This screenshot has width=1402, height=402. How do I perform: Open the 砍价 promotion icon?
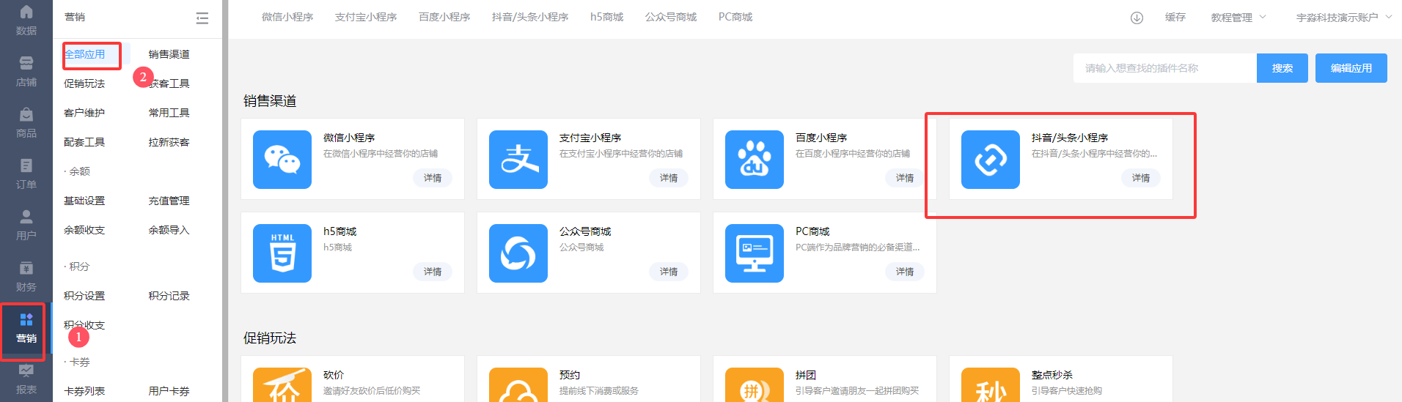pos(282,384)
